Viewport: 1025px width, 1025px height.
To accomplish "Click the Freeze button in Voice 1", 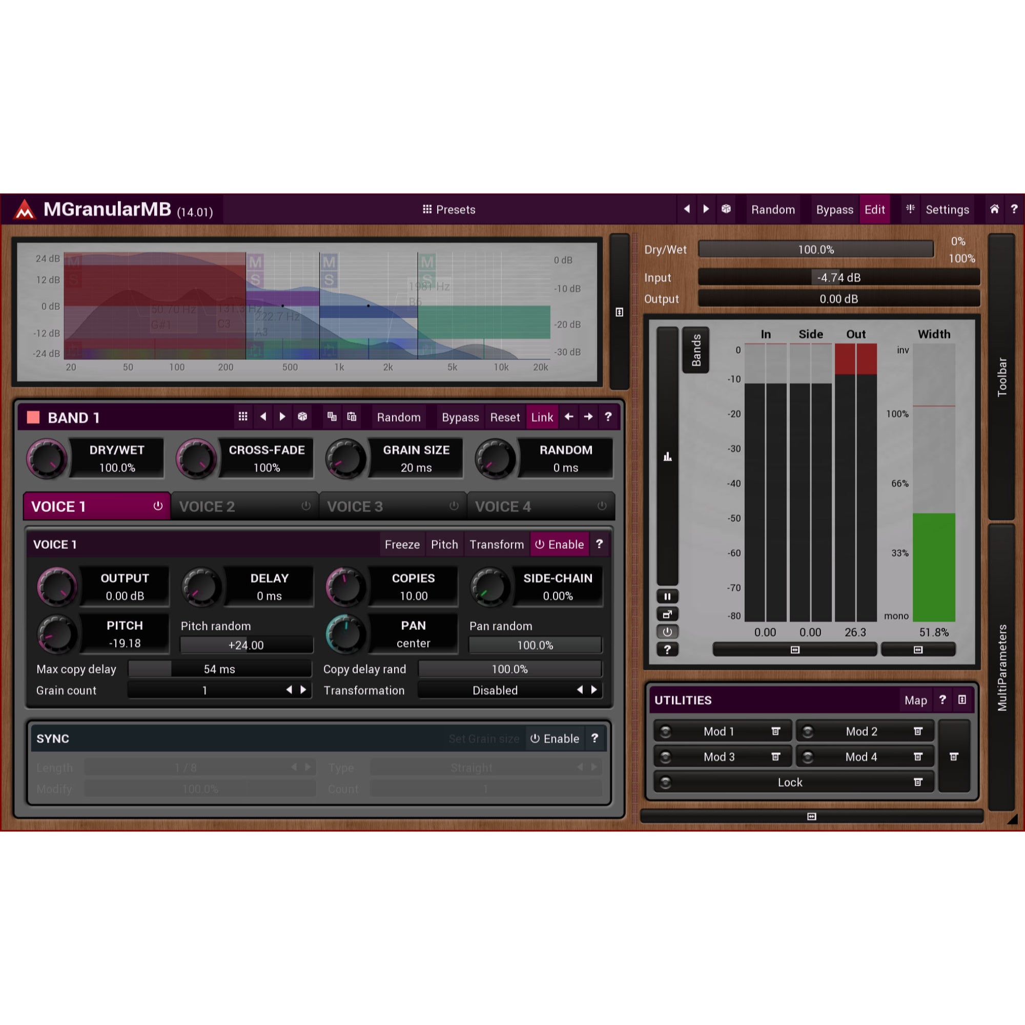I will (x=402, y=544).
